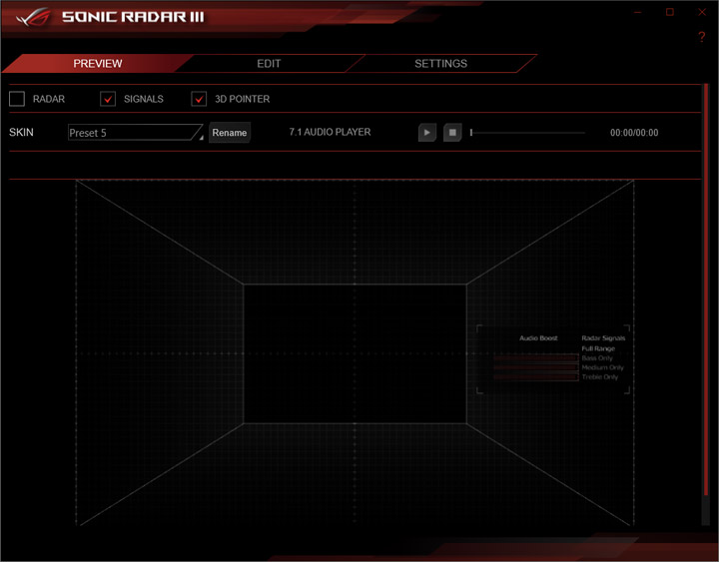This screenshot has width=719, height=562.
Task: Stop the 7.1 audio player
Action: [452, 133]
